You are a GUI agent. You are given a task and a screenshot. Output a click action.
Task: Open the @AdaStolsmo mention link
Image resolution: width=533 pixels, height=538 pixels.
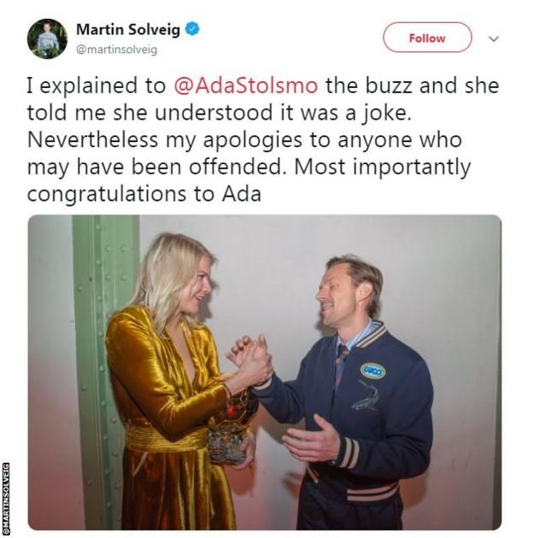tap(246, 86)
